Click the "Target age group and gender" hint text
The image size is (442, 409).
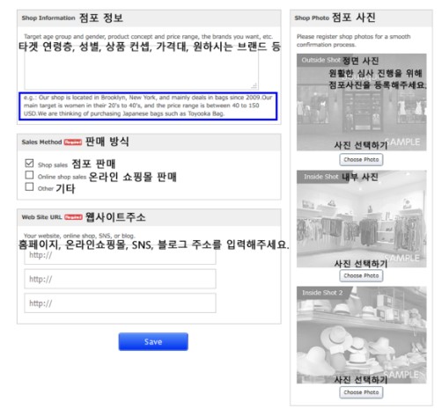coord(148,37)
